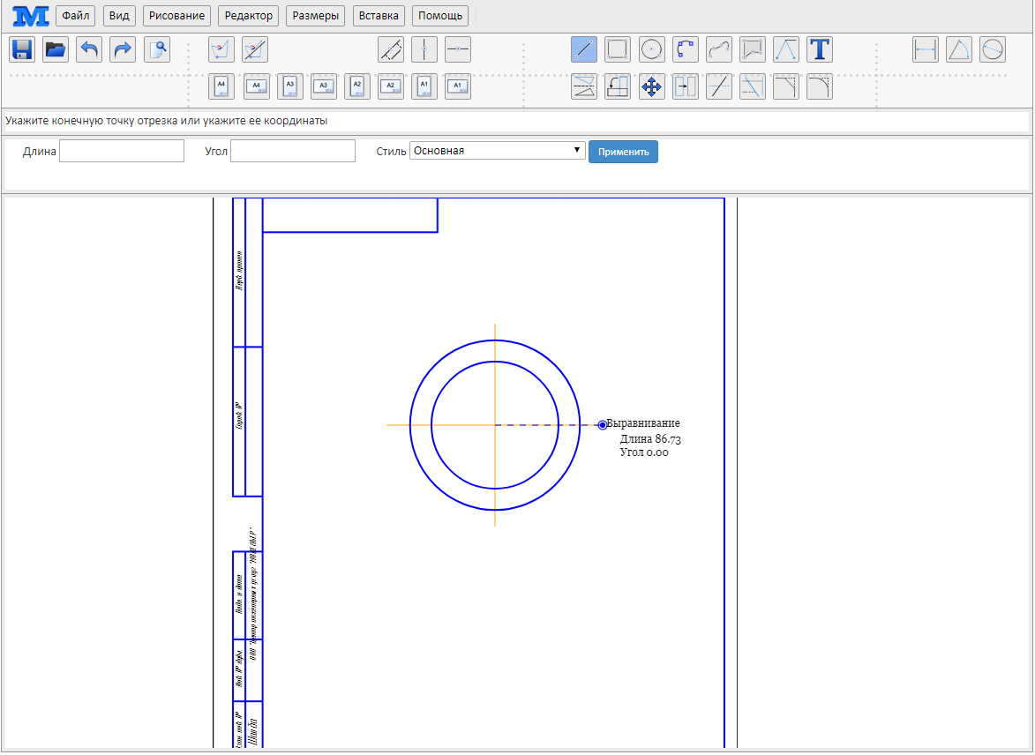
Task: Click the Длина input field
Action: tap(122, 151)
